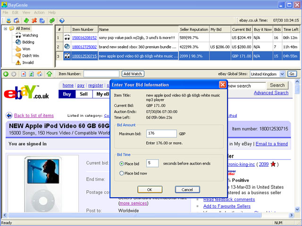Open the eBay Global Sites dropdown
Screen dimensions: 302x226
click(282, 74)
